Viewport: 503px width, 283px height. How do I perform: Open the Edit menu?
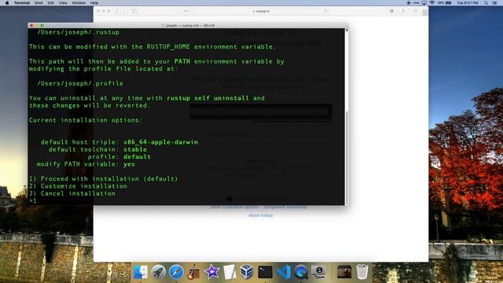pyautogui.click(x=50, y=2)
